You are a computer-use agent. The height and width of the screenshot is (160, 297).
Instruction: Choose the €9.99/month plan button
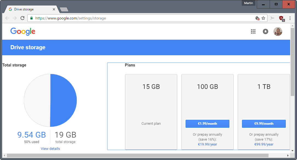[x=264, y=124]
